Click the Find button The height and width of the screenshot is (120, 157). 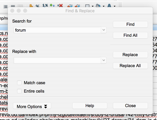coord(130,24)
